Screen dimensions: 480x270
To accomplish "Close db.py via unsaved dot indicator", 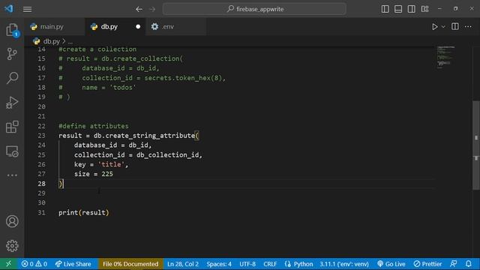I will [x=138, y=27].
